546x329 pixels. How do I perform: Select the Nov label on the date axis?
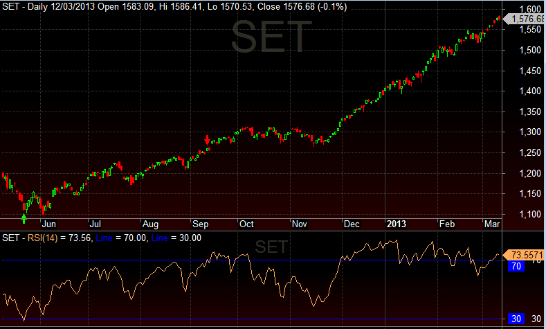300,224
